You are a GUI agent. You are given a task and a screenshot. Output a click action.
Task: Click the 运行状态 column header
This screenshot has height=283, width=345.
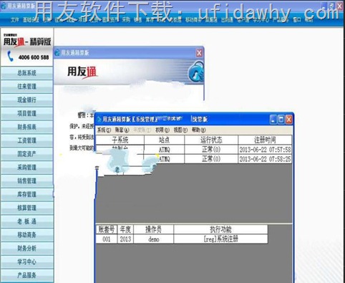[211, 140]
